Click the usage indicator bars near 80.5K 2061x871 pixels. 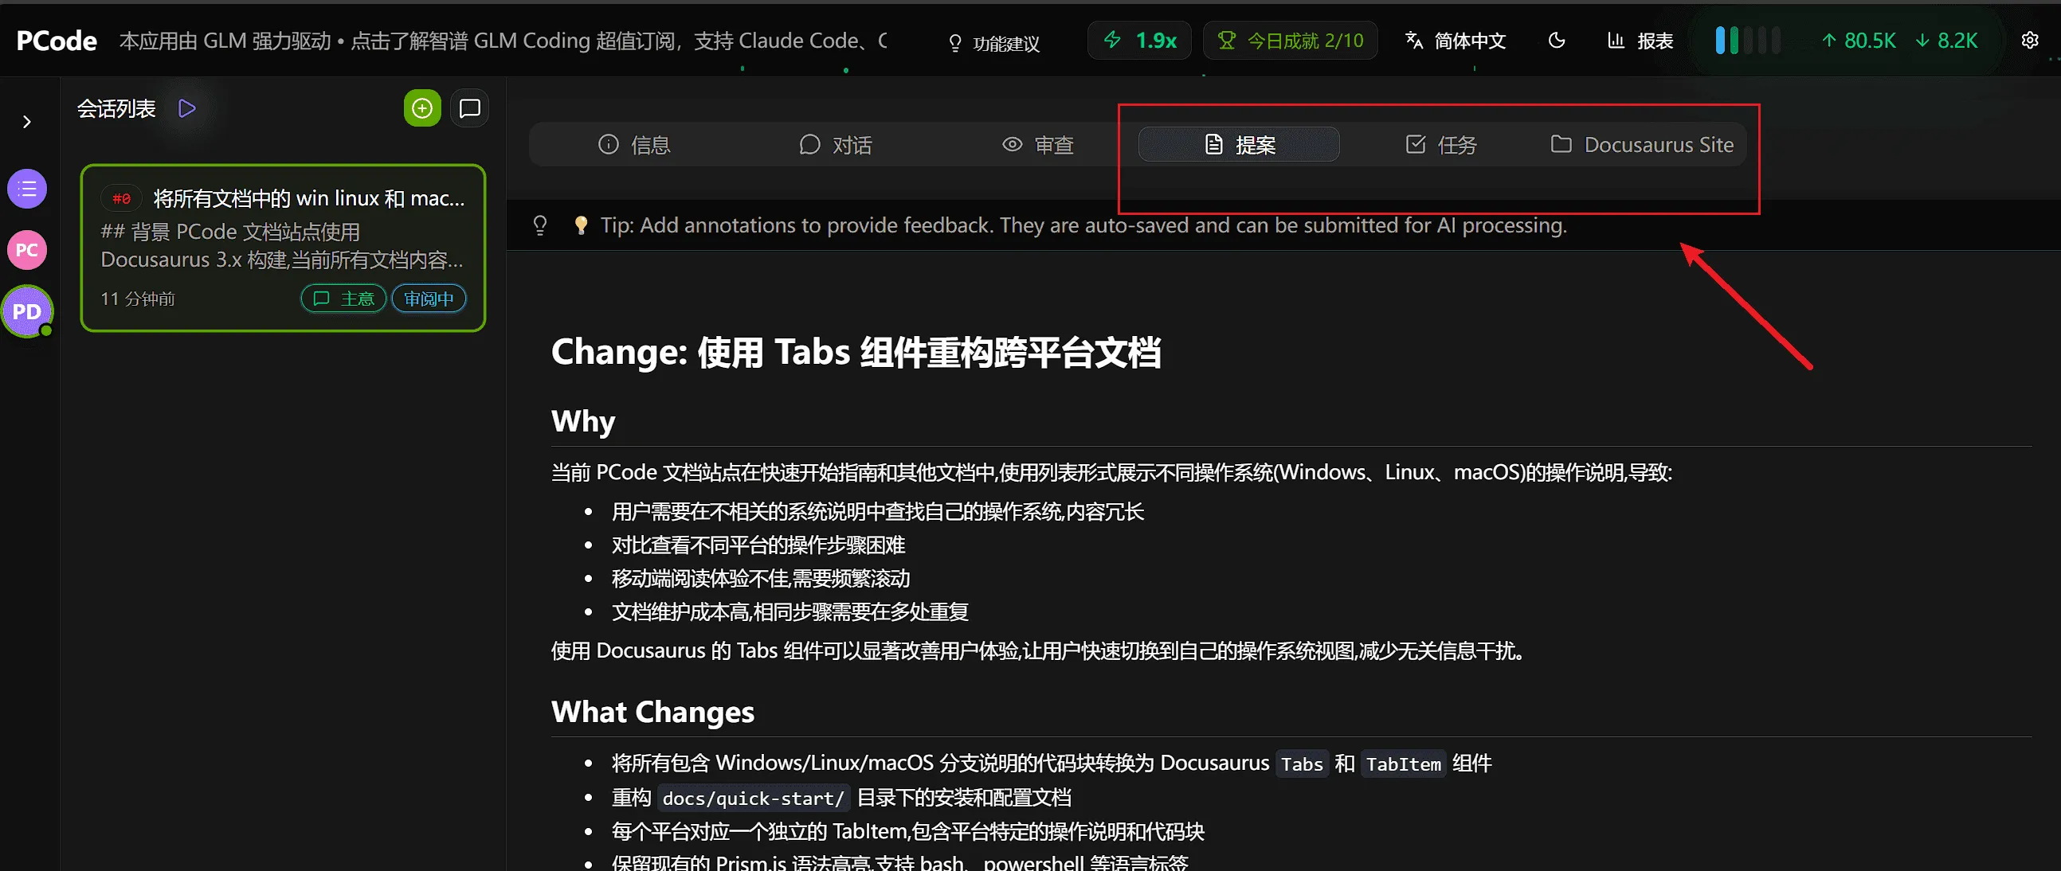[x=1748, y=40]
